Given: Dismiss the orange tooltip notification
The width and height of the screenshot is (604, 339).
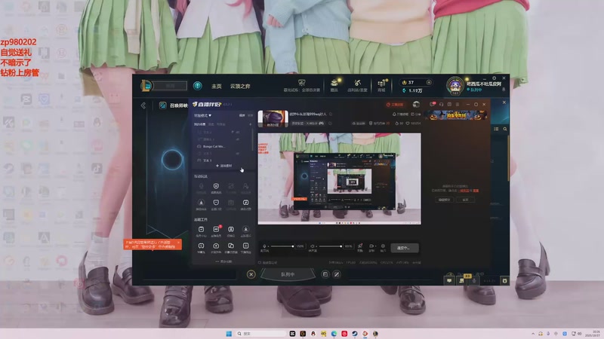Looking at the screenshot, I should coord(178,243).
